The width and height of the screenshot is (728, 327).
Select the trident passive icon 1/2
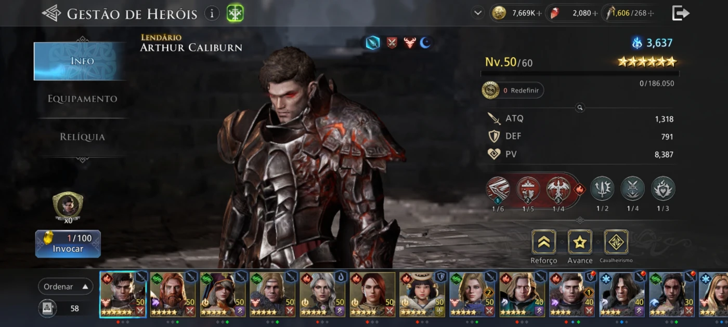[x=602, y=188]
